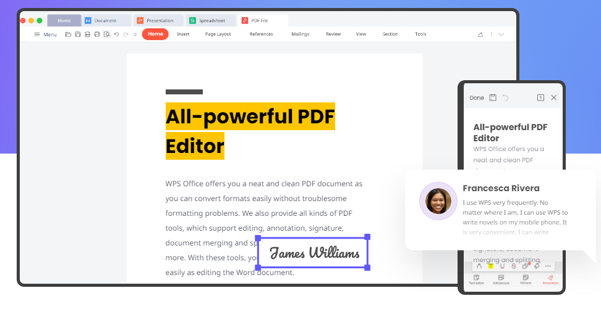This screenshot has width=601, height=309.
Task: Tap Done in the phone editor
Action: (x=477, y=98)
